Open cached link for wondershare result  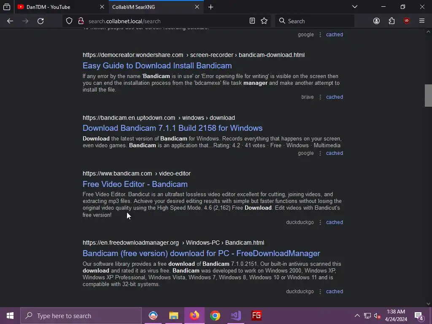[x=335, y=97]
